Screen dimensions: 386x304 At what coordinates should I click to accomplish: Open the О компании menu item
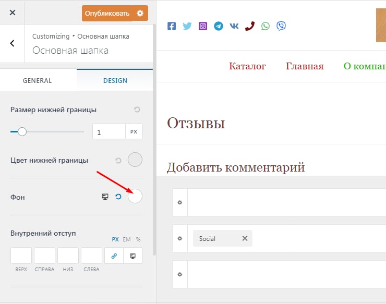point(365,66)
